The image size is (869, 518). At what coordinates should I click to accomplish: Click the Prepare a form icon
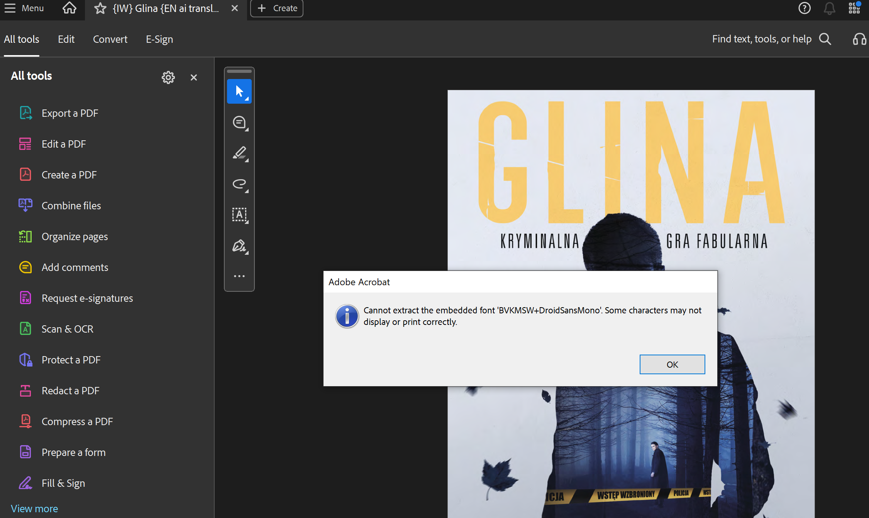(x=25, y=452)
